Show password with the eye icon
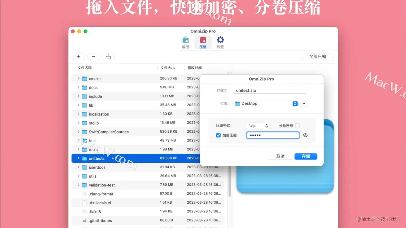Image resolution: width=406 pixels, height=228 pixels. point(305,135)
